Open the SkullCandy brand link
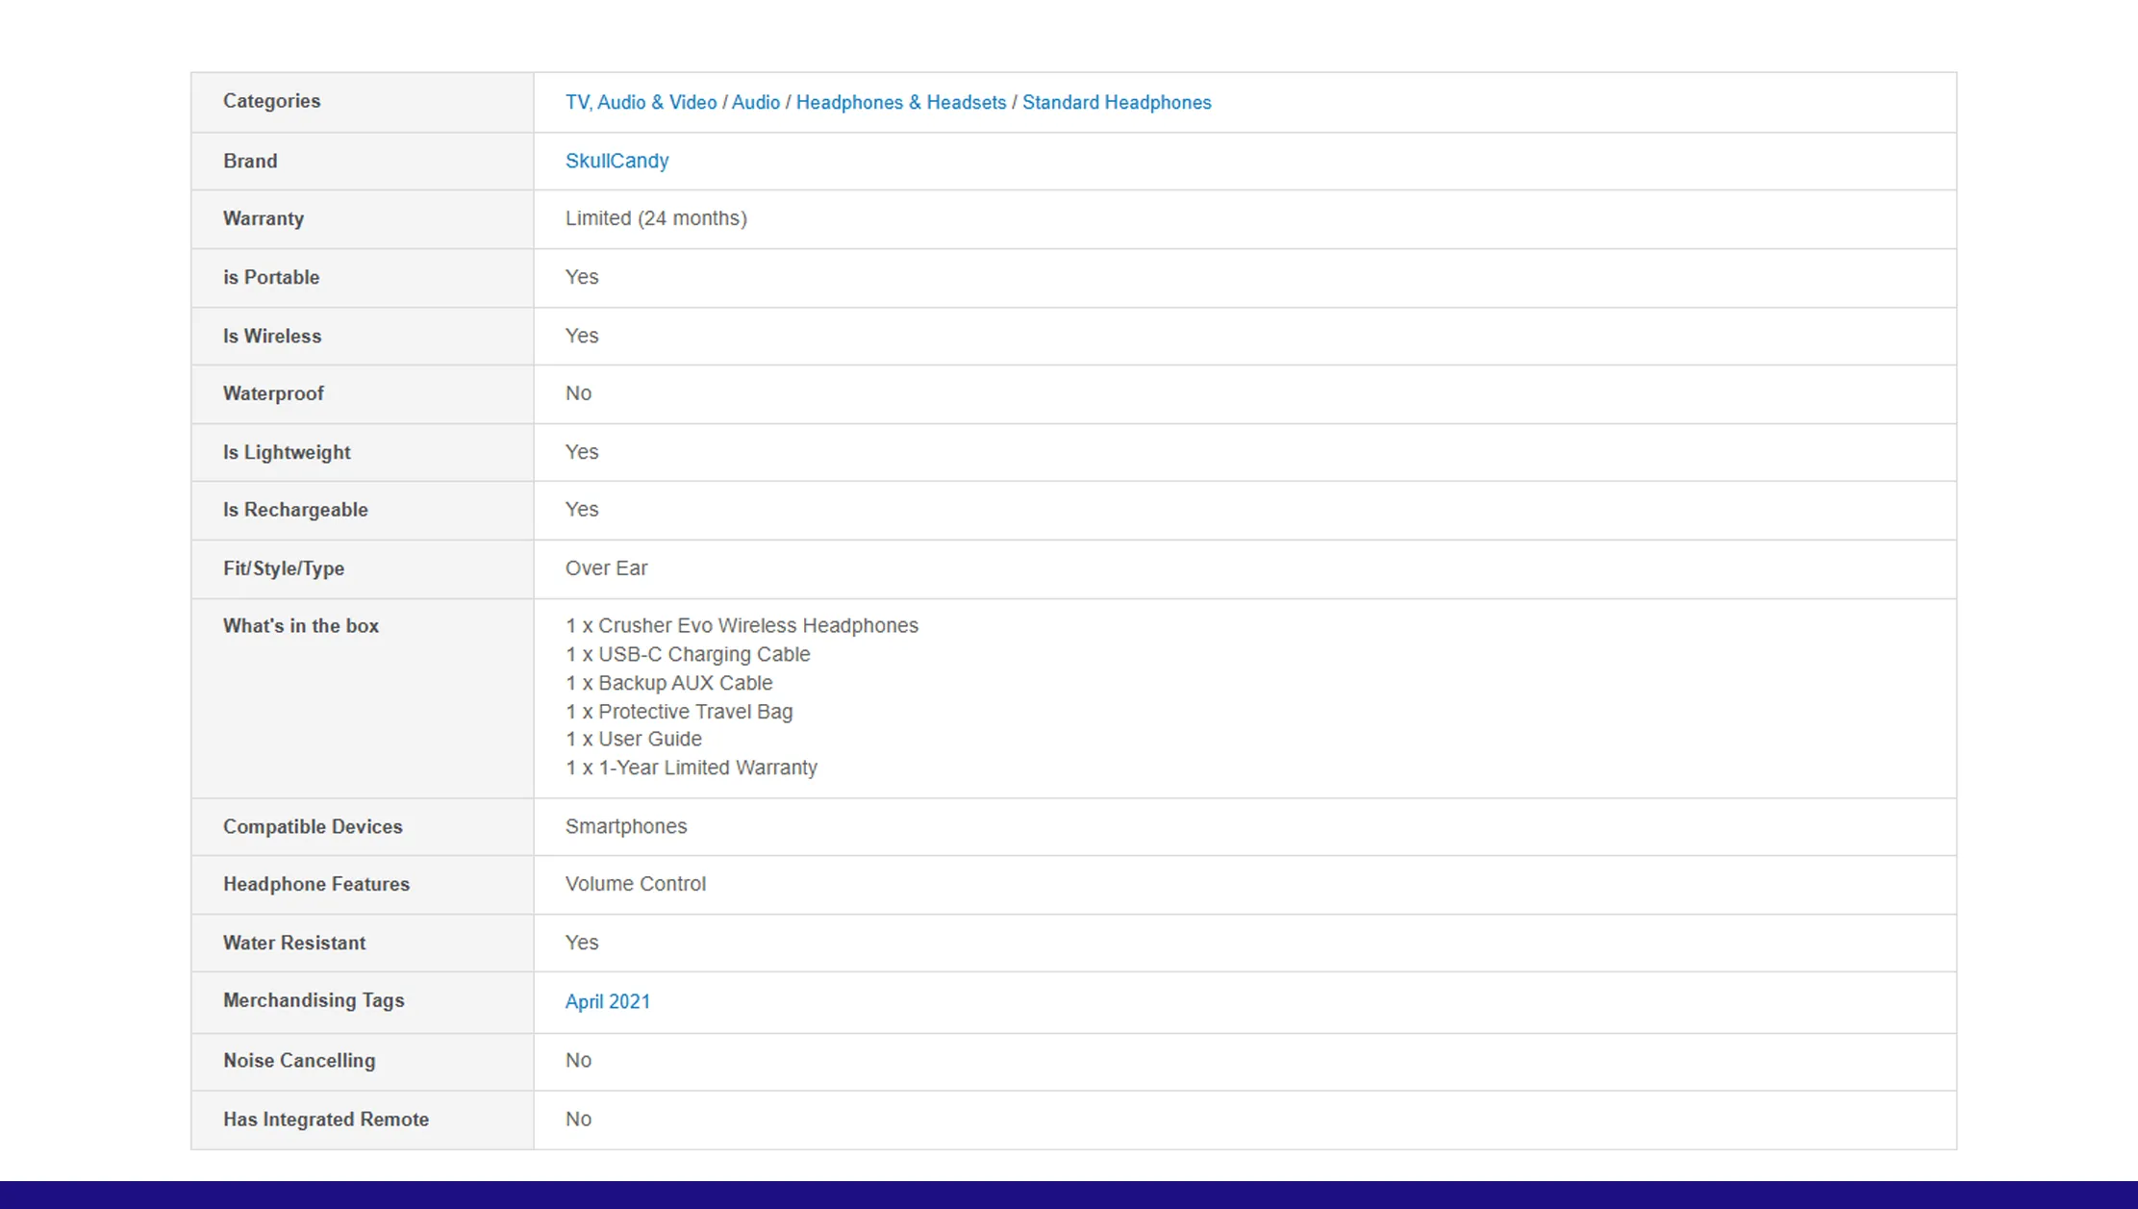Image resolution: width=2138 pixels, height=1209 pixels. pyautogui.click(x=617, y=161)
